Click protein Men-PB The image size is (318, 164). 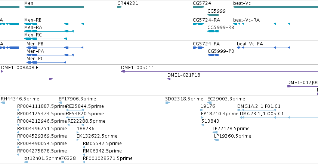point(55,48)
